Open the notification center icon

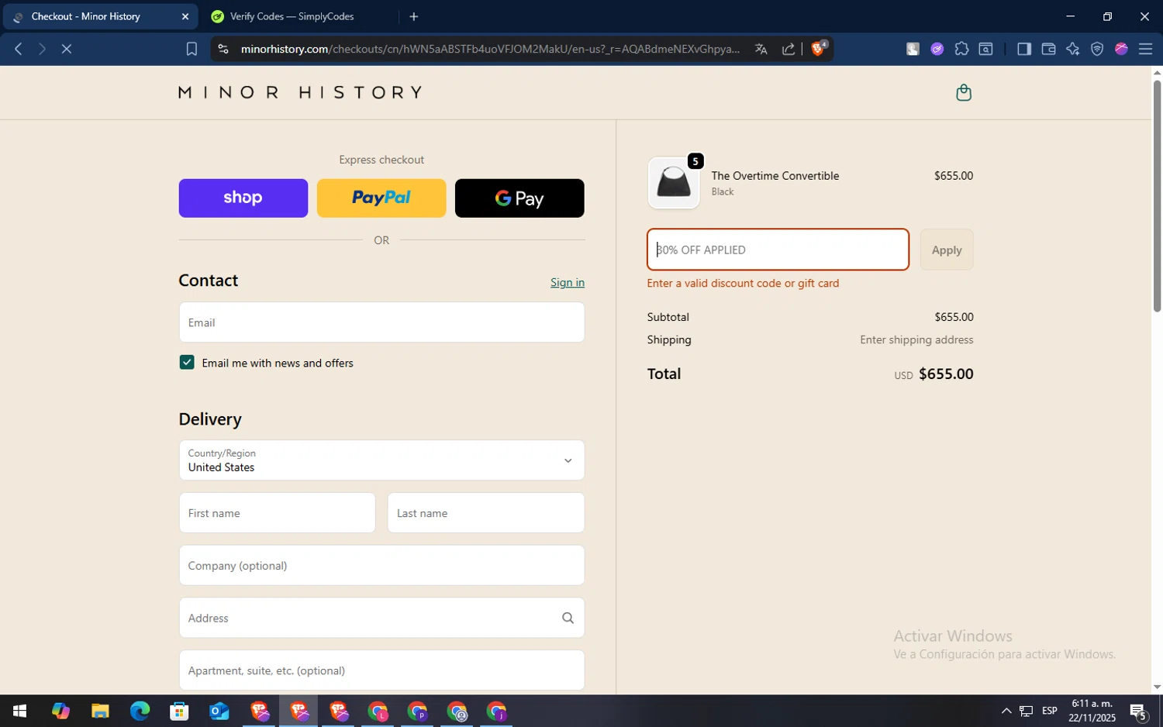pyautogui.click(x=1138, y=711)
